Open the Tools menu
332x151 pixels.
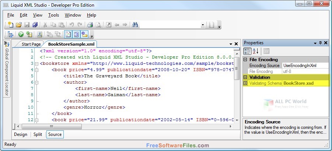point(53,15)
